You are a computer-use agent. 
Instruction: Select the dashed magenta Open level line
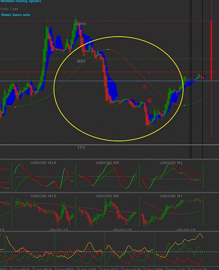point(110,21)
